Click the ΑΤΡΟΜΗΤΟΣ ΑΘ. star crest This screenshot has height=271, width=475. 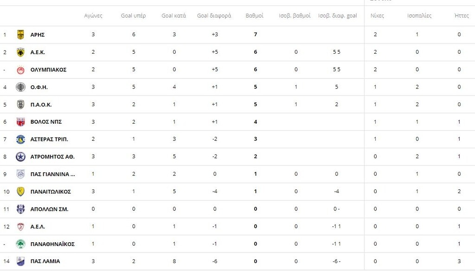pyautogui.click(x=20, y=157)
